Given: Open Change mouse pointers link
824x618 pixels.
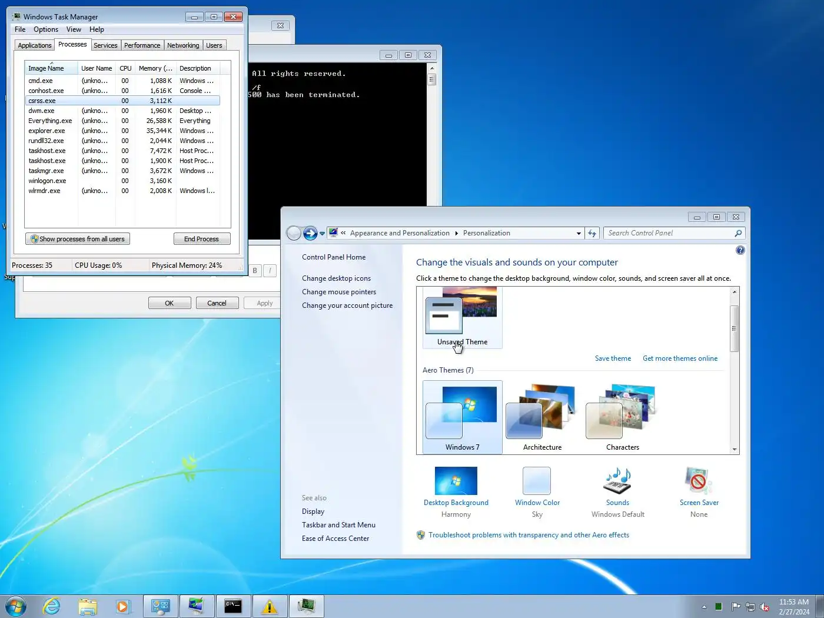Looking at the screenshot, I should (x=338, y=292).
